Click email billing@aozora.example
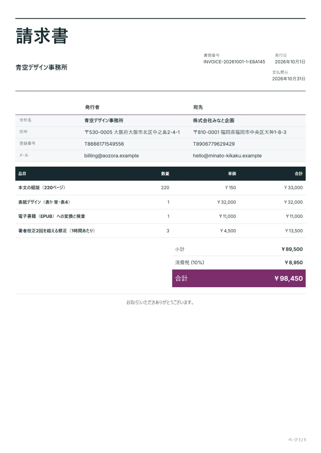The height and width of the screenshot is (453, 321). 112,156
